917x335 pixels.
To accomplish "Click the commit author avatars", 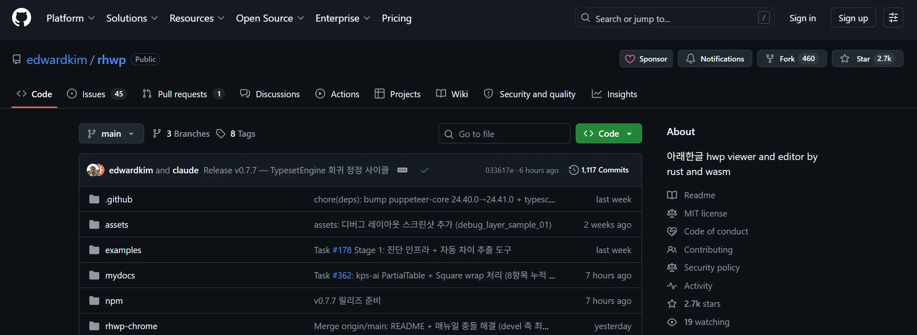I will [x=96, y=170].
